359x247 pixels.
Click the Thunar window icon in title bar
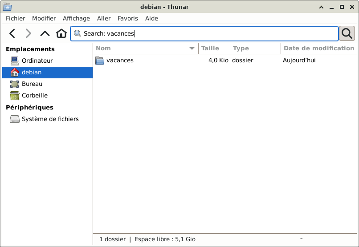coord(7,7)
